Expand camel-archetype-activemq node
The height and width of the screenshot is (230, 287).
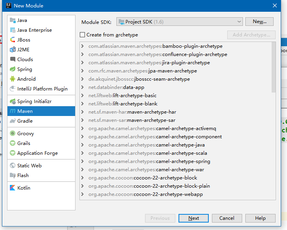(x=83, y=129)
